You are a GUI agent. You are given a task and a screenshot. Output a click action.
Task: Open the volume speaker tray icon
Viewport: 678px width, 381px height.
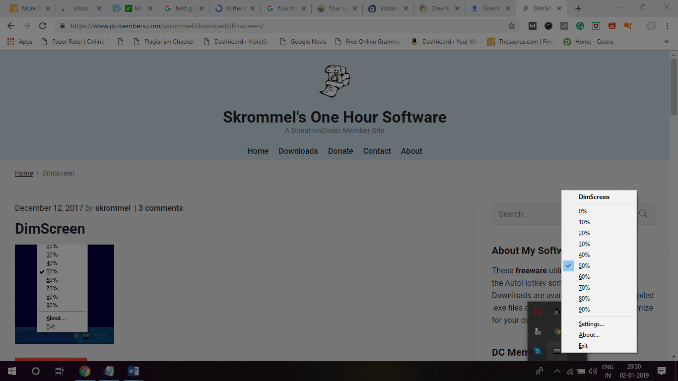pos(593,371)
